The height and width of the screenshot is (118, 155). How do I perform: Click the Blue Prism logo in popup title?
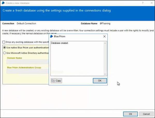pyautogui.click(x=51, y=36)
